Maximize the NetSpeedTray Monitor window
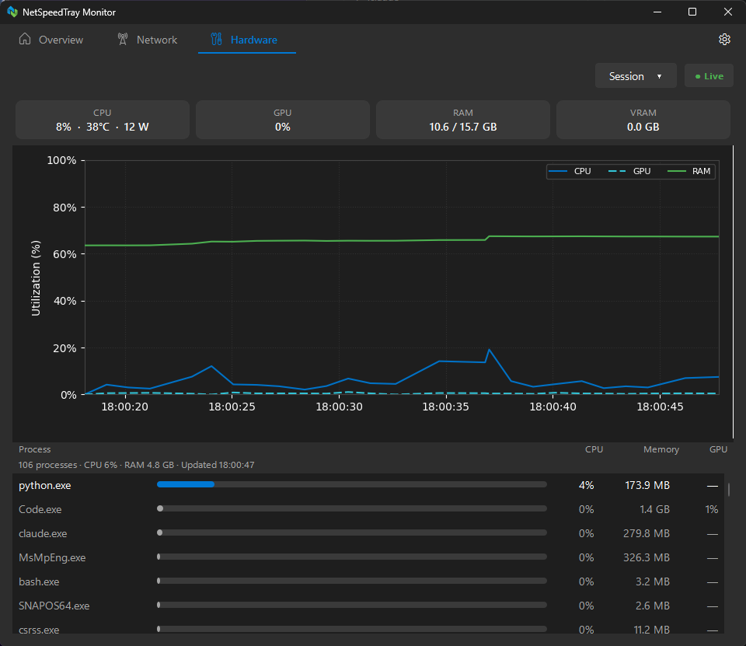Image resolution: width=746 pixels, height=646 pixels. click(692, 12)
